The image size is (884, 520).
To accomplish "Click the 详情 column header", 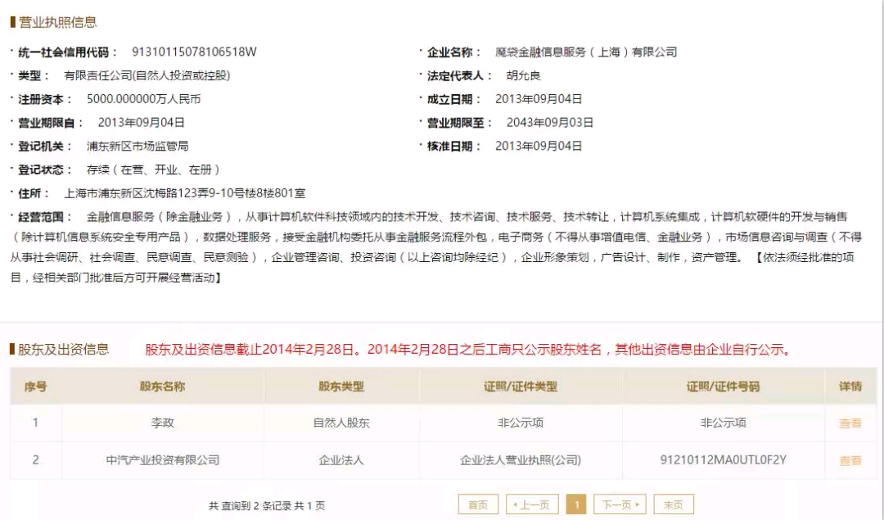I will click(850, 387).
